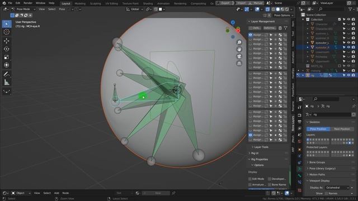The height and width of the screenshot is (201, 358).
Task: Click the viewport pan hand icon
Action: [x=239, y=50]
